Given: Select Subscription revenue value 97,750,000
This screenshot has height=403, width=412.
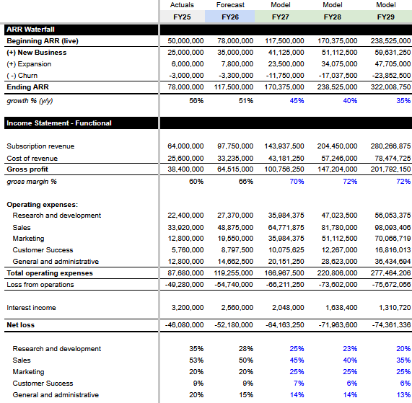Looking at the screenshot, I should [x=235, y=146].
